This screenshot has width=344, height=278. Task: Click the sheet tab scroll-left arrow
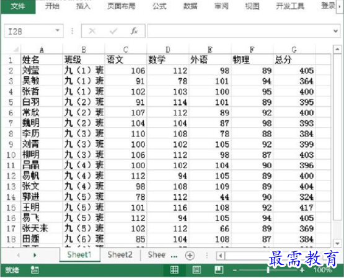tap(18, 255)
